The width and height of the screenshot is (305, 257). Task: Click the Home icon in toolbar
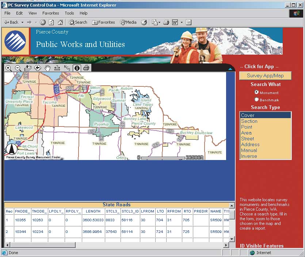[x=60, y=23]
